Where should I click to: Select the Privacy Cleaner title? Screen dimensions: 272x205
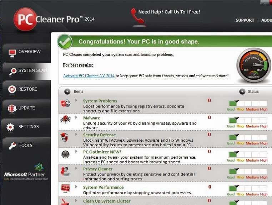(x=98, y=169)
